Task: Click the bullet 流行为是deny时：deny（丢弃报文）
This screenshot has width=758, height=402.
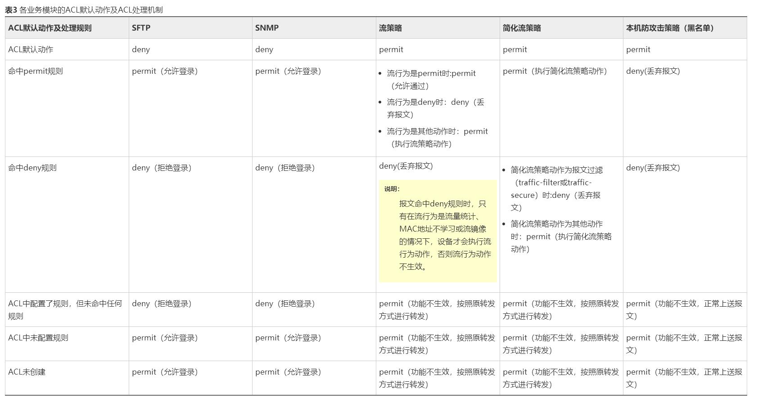Action: pyautogui.click(x=436, y=108)
